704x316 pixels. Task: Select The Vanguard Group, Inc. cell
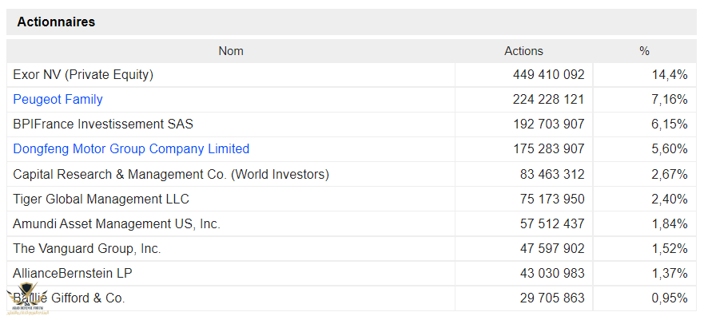[x=231, y=248]
